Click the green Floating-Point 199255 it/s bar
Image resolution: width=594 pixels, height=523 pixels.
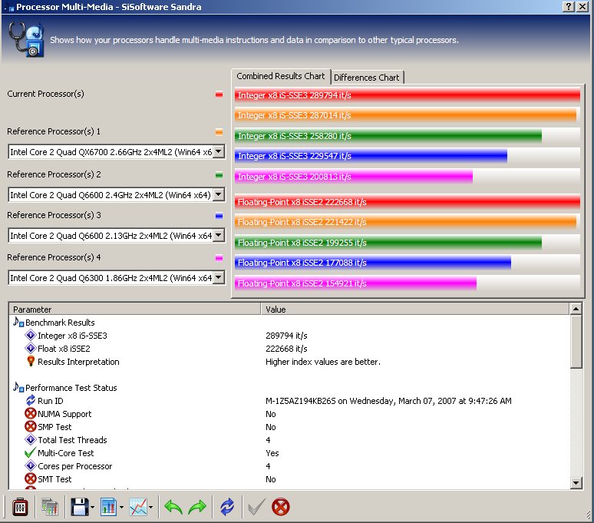point(388,243)
